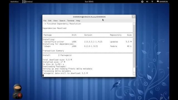Viewport: 178px width, 100px height.
Task: Click the scrollbar up arrow
Action: 134,24
